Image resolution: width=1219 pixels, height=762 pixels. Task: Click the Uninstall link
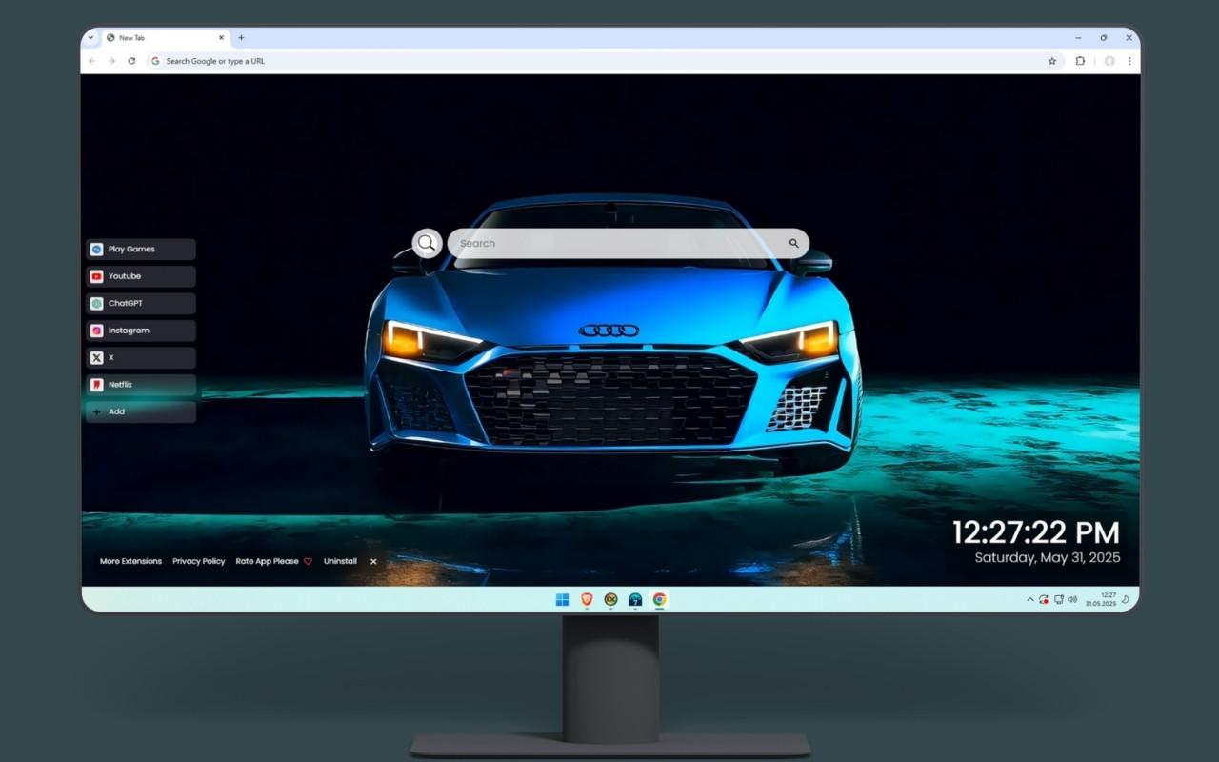[x=340, y=561]
